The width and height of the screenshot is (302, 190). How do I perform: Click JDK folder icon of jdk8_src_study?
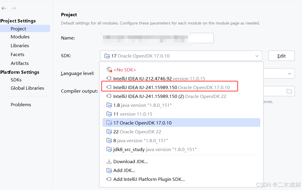tap(109, 150)
